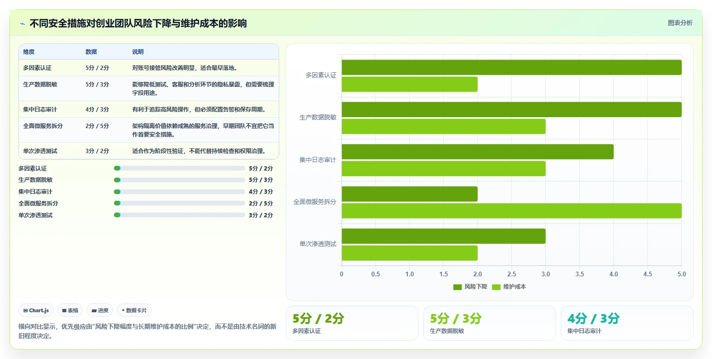Click the 生产数据脱敏 风险下降 bar
This screenshot has height=359, width=712.
512,110
